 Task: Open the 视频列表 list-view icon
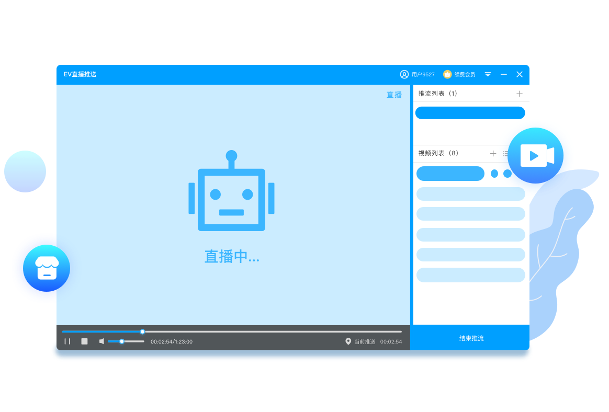[x=506, y=153]
